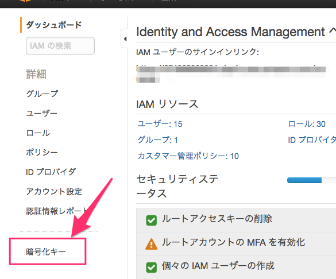Click the orange warning icon beside MFA を有効化

(151, 245)
